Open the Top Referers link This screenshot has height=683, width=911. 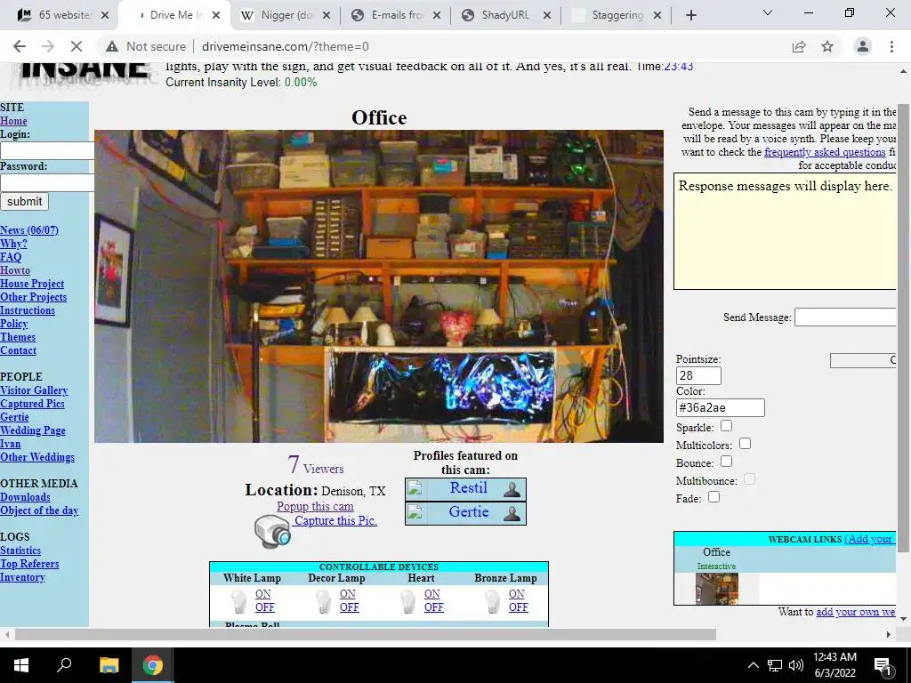(x=29, y=563)
